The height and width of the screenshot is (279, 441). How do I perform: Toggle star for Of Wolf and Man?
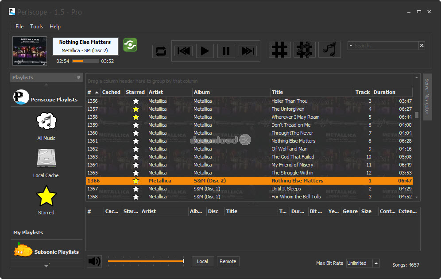pos(136,149)
